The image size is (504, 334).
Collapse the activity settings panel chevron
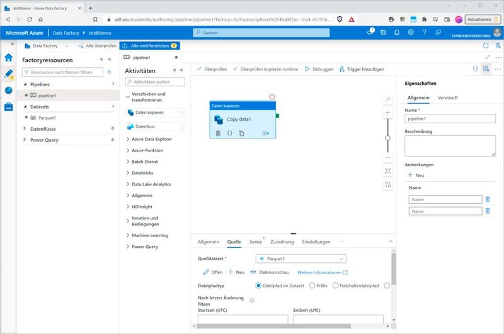pyautogui.click(x=391, y=242)
